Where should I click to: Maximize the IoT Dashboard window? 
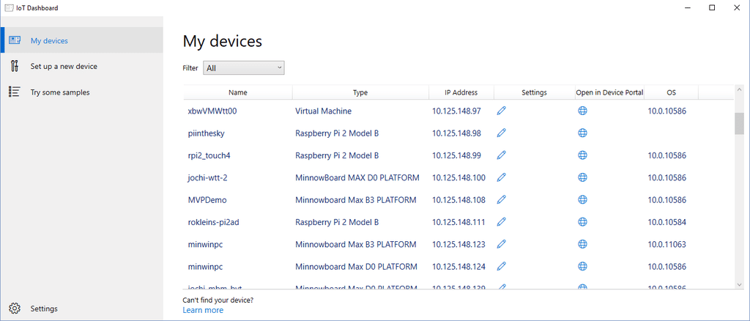[712, 7]
